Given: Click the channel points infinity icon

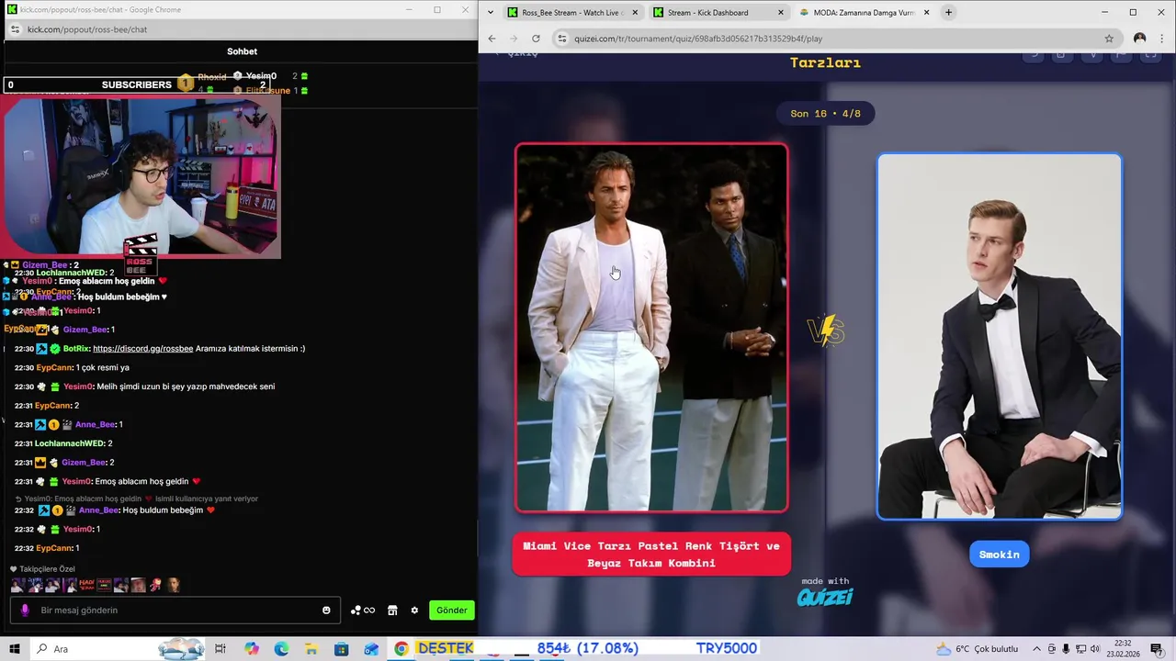Looking at the screenshot, I should point(363,611).
